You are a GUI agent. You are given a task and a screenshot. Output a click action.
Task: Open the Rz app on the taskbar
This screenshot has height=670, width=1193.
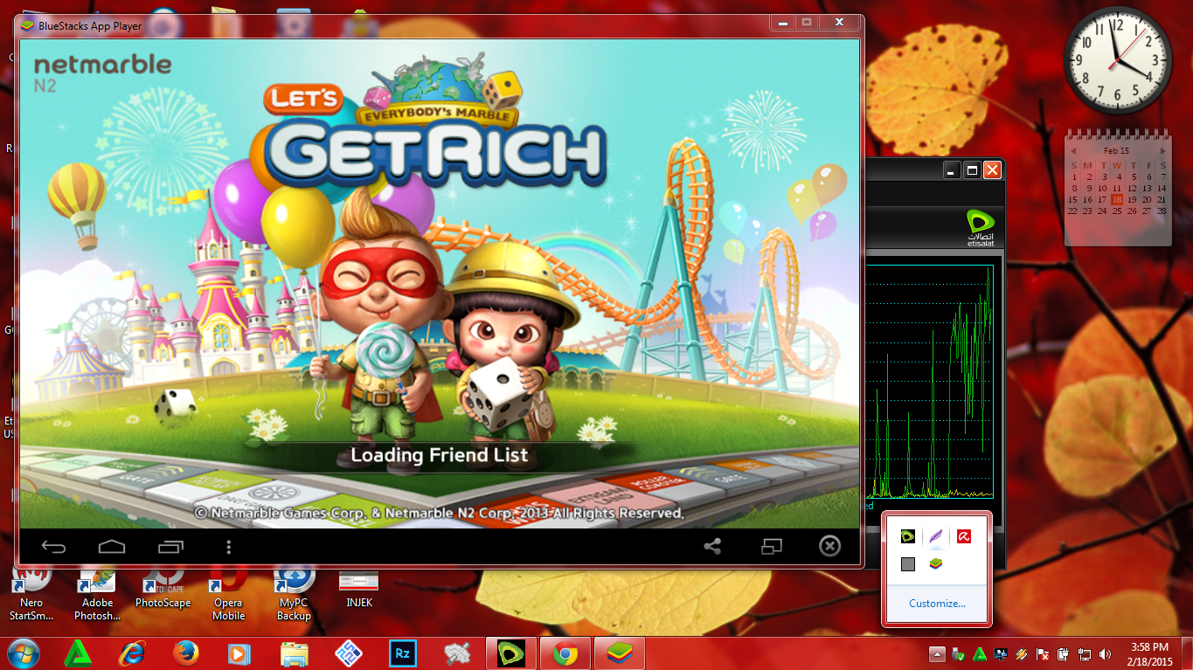[x=403, y=653]
